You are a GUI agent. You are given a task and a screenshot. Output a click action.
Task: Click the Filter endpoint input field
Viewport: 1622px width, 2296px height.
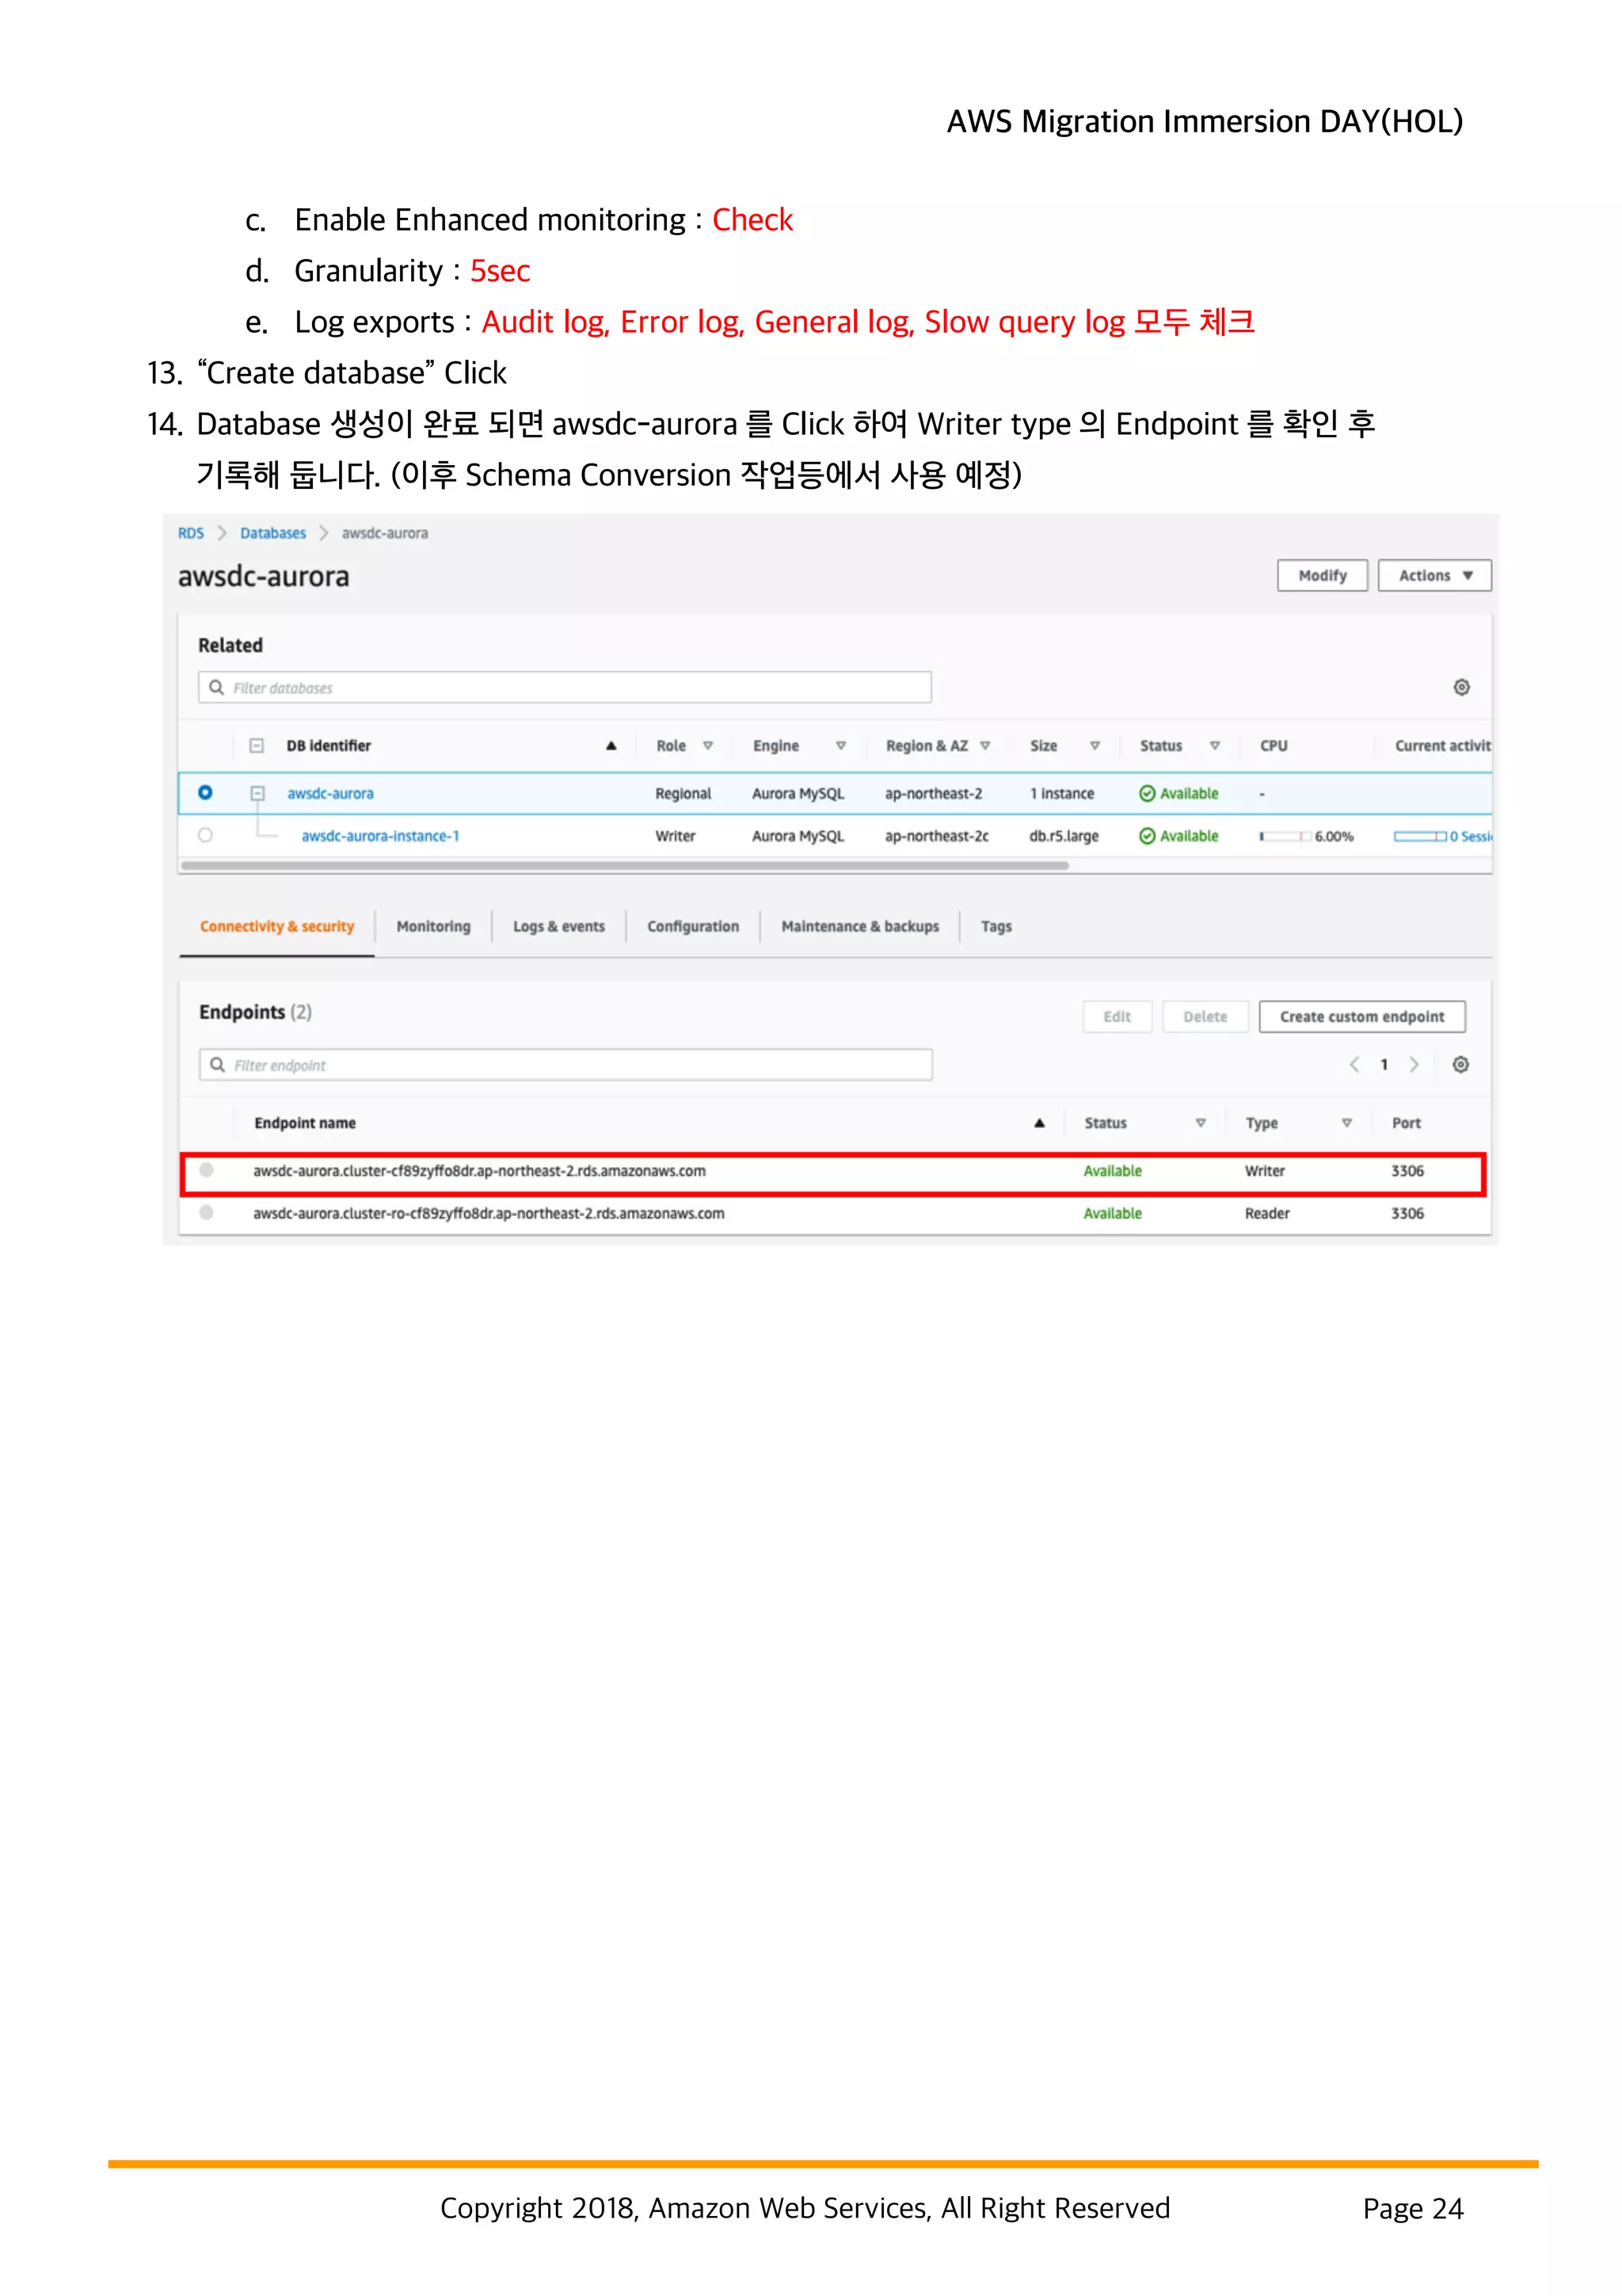point(565,1064)
